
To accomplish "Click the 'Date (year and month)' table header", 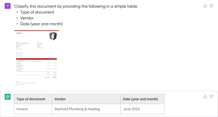I will click(142, 99).
